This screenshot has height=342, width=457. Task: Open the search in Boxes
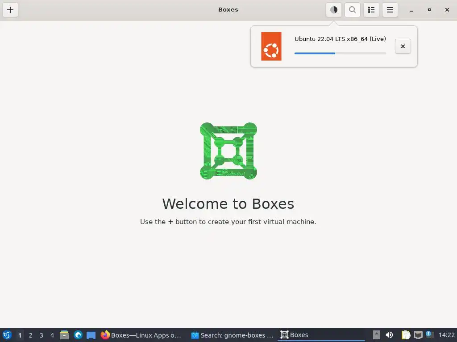353,10
